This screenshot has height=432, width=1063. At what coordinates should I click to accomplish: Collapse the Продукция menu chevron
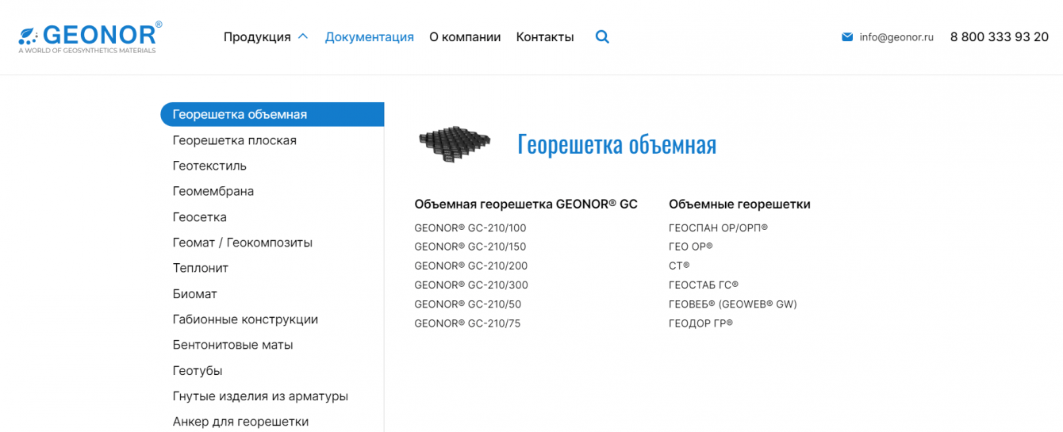302,36
